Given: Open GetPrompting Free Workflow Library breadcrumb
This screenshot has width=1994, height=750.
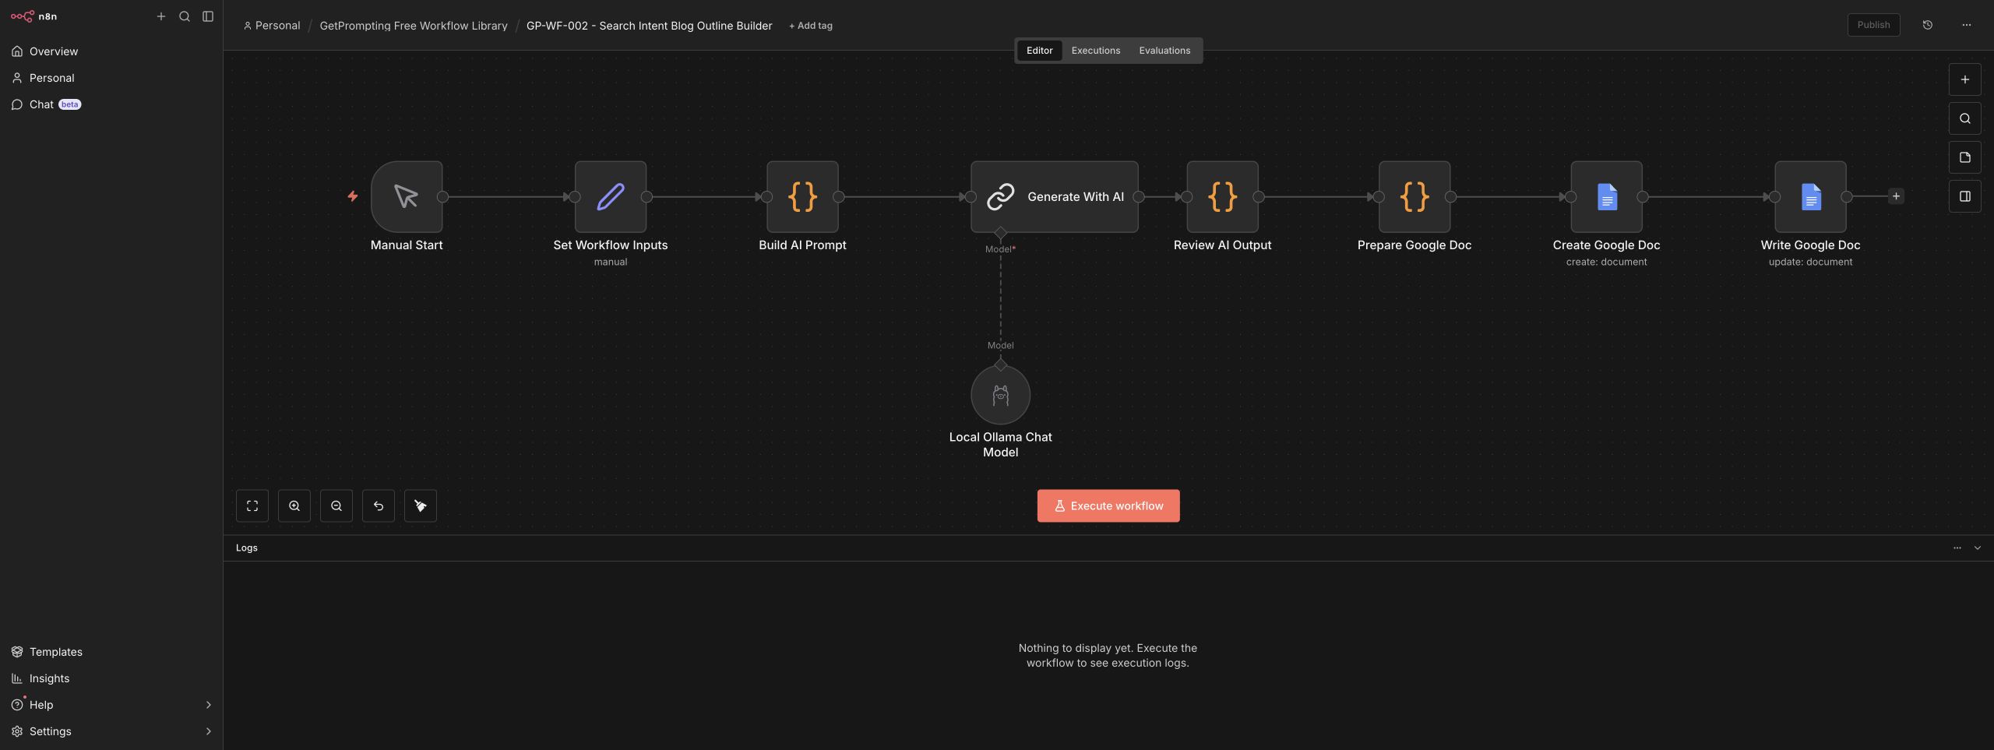Looking at the screenshot, I should click(x=413, y=26).
